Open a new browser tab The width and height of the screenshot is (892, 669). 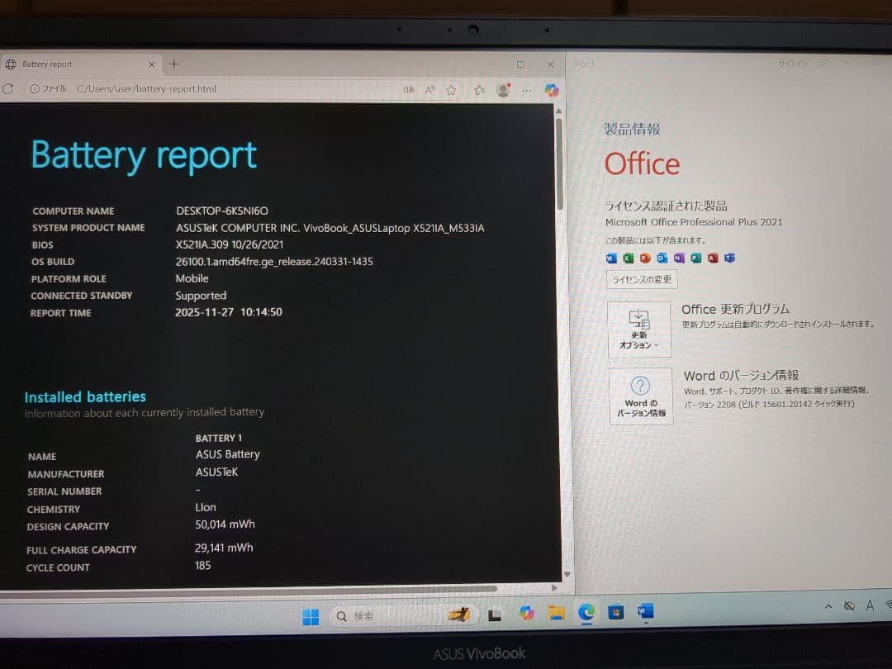click(x=173, y=64)
